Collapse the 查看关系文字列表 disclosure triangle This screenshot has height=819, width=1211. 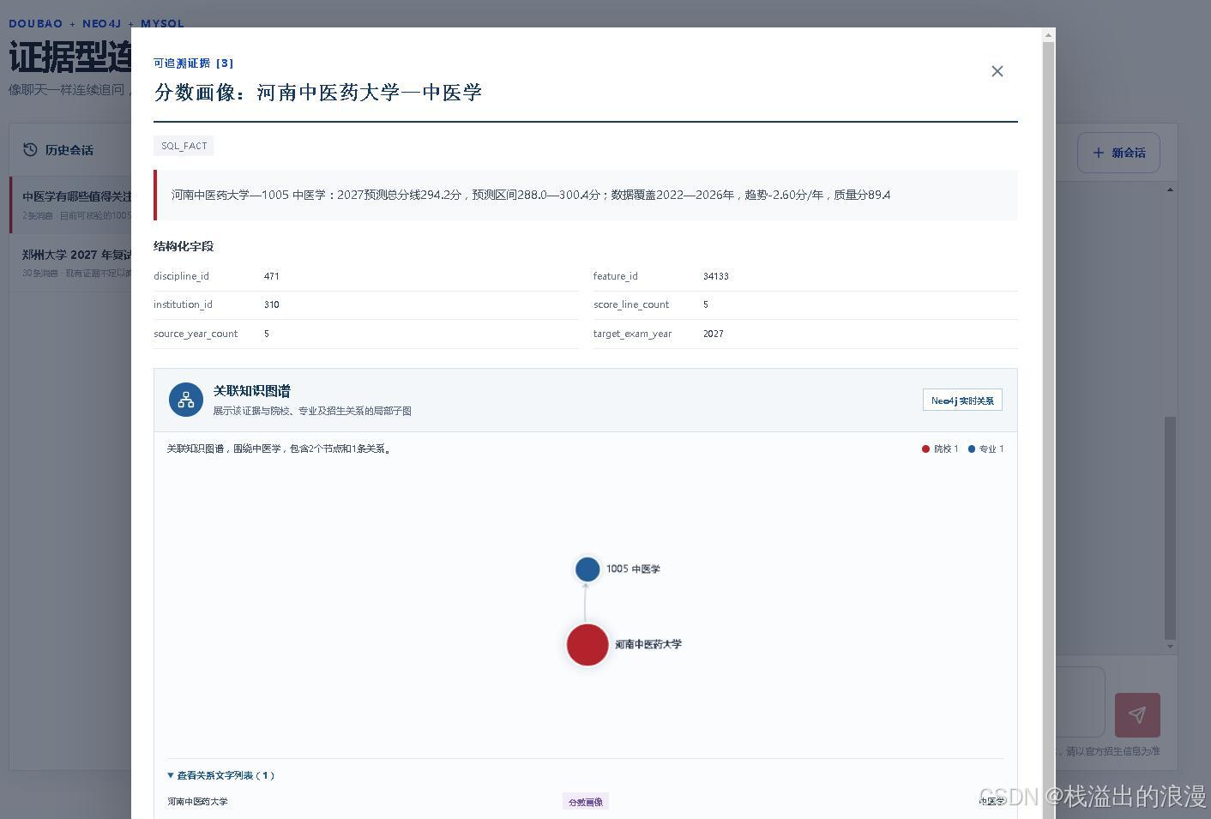click(171, 775)
